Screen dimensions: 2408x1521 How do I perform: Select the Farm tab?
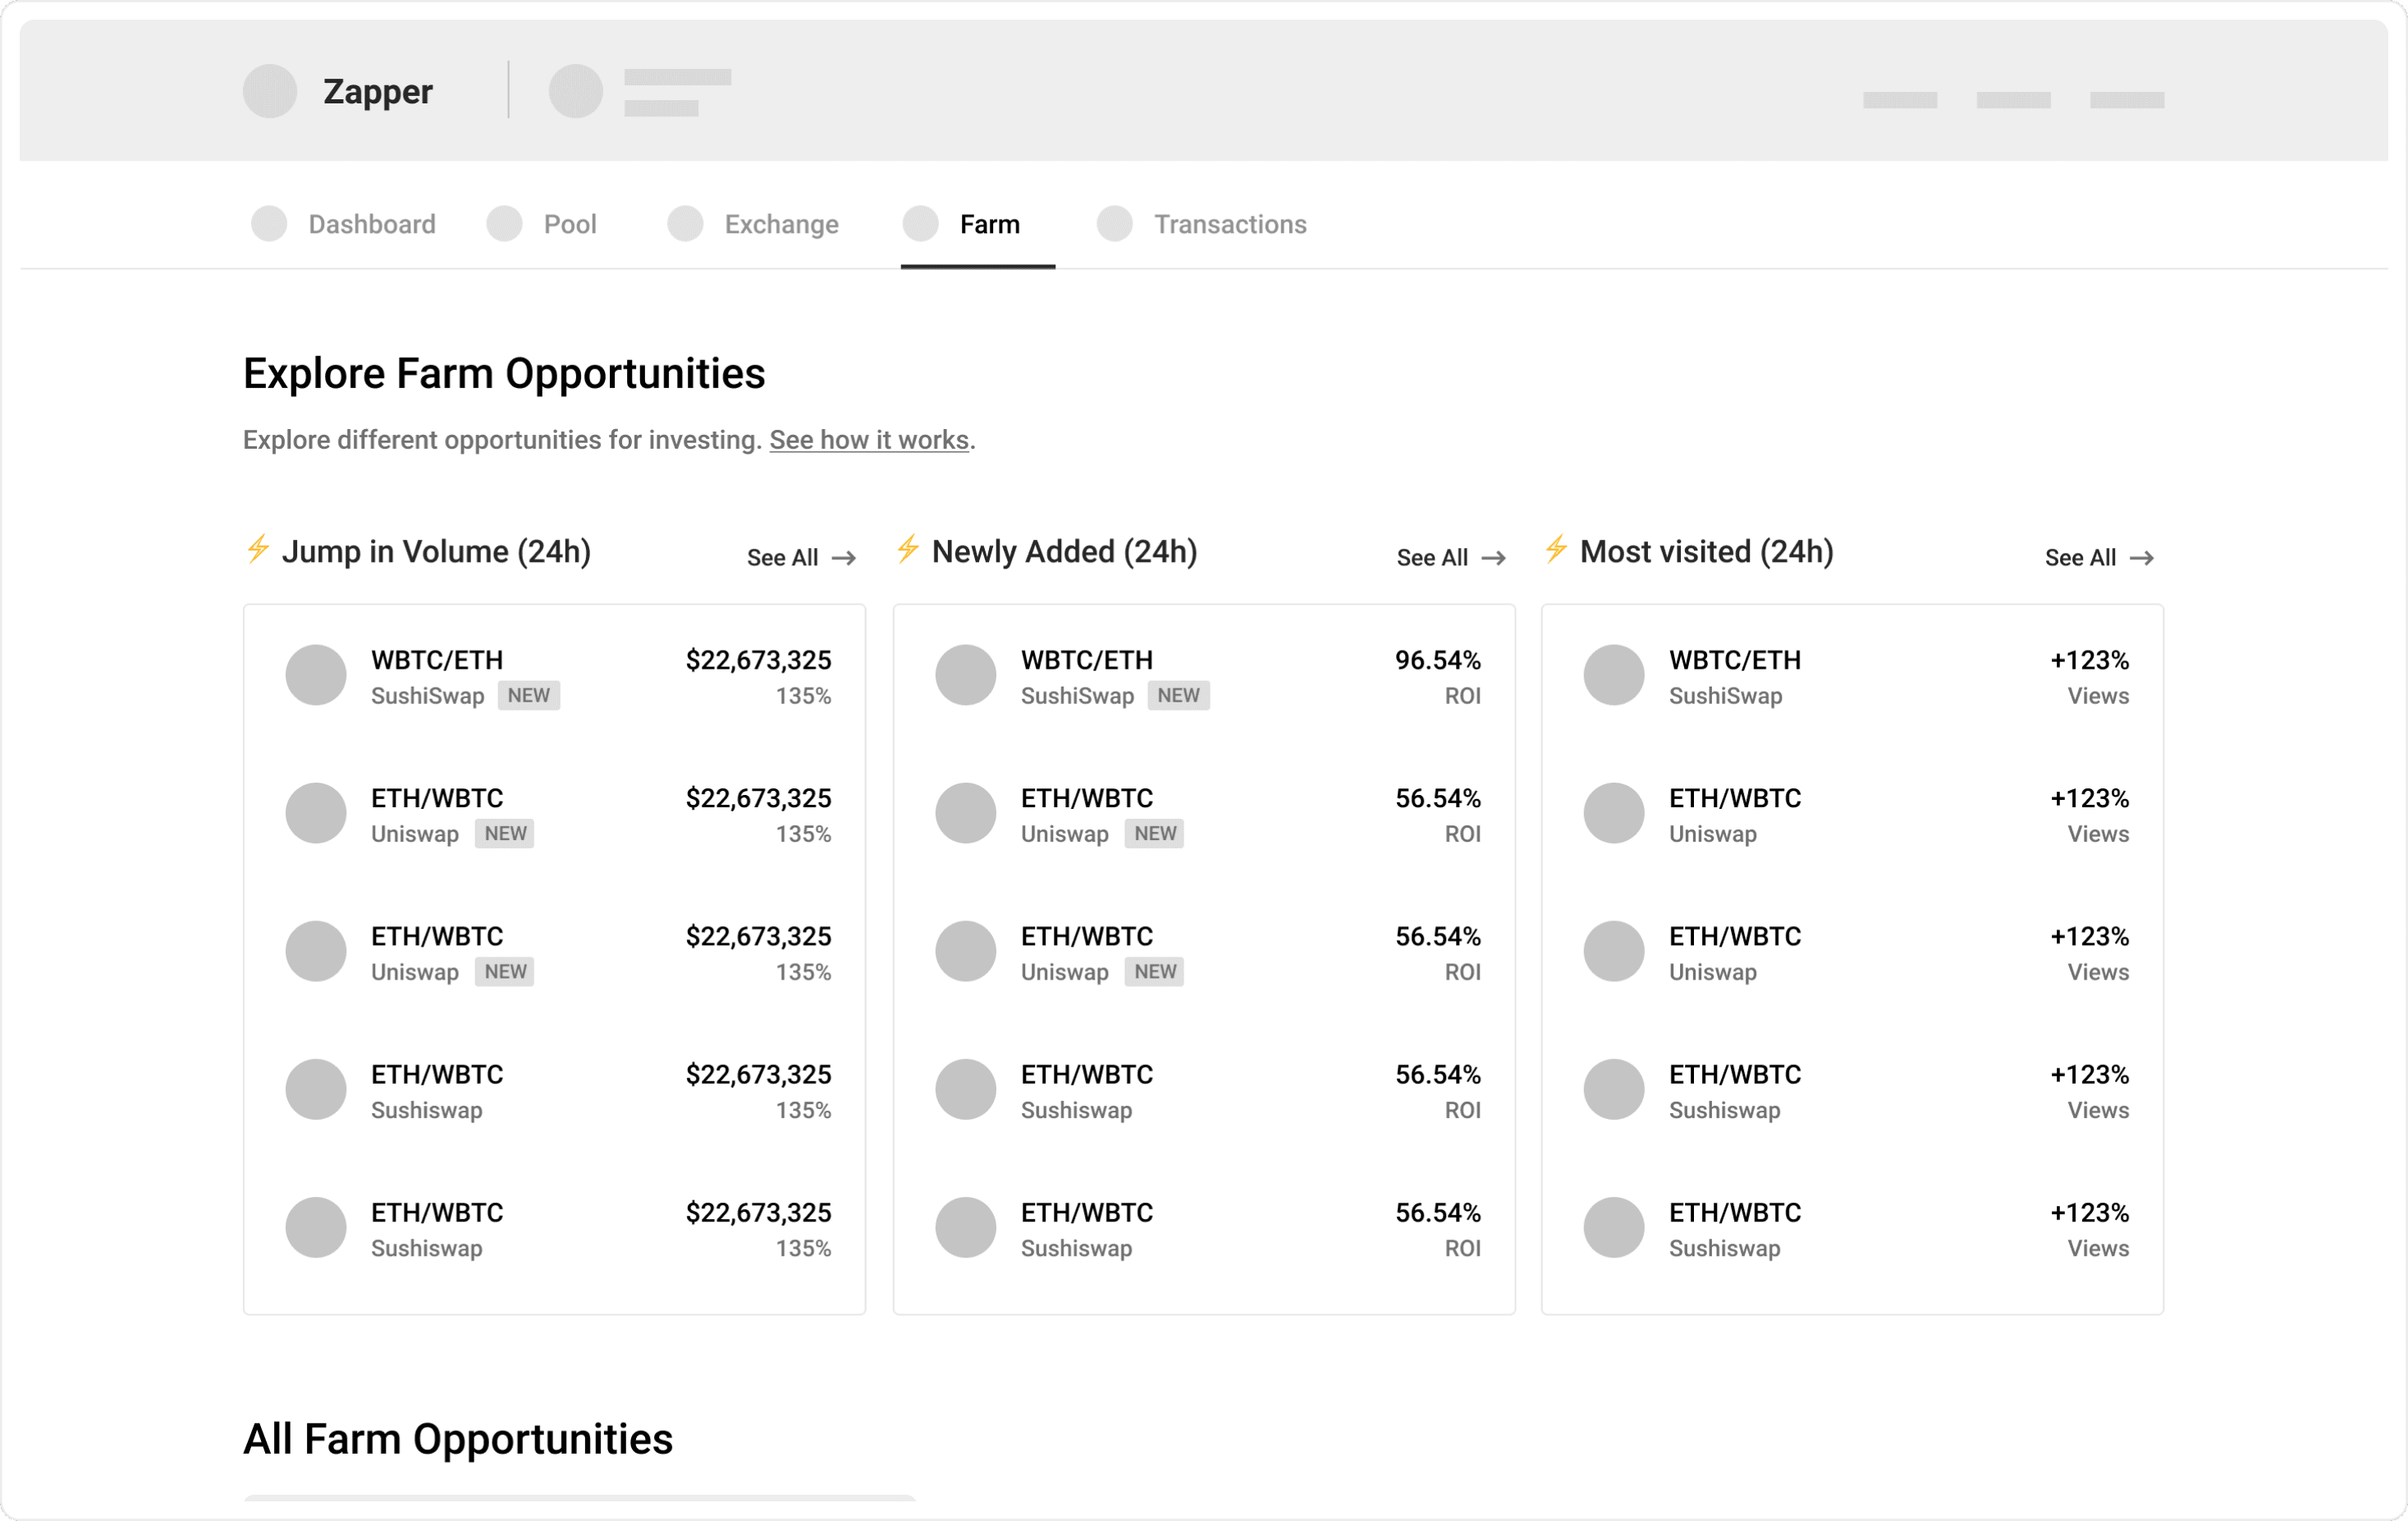pyautogui.click(x=988, y=224)
